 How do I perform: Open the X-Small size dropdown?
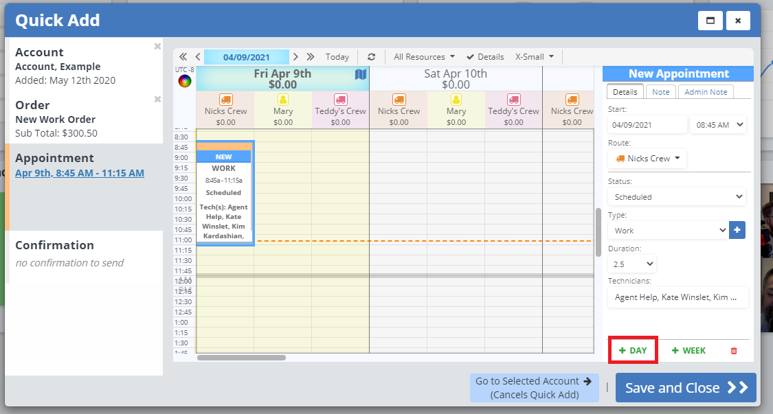click(x=535, y=57)
